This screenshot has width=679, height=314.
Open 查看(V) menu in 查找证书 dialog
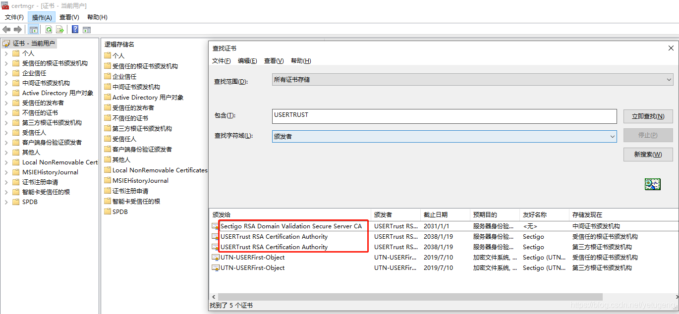click(274, 61)
